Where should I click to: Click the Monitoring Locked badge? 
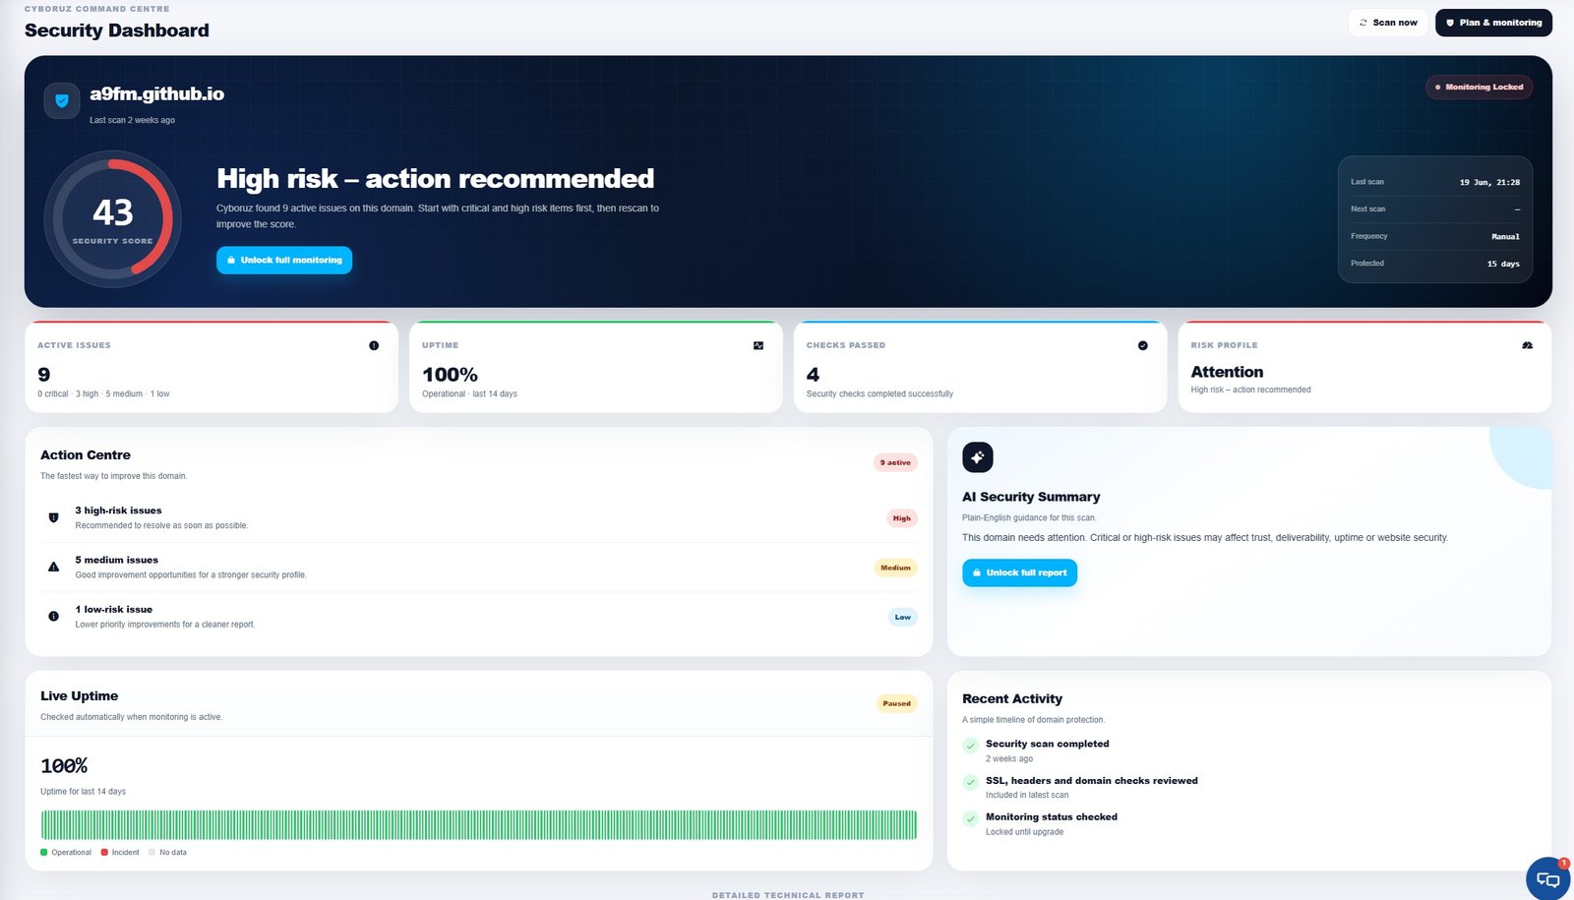click(x=1479, y=87)
